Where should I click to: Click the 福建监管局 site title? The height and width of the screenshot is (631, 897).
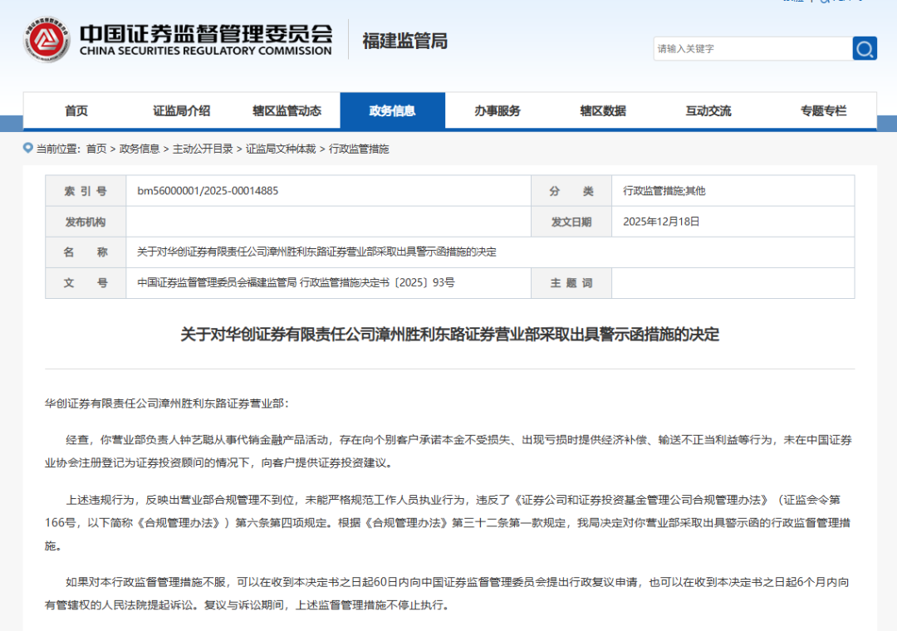pyautogui.click(x=404, y=41)
